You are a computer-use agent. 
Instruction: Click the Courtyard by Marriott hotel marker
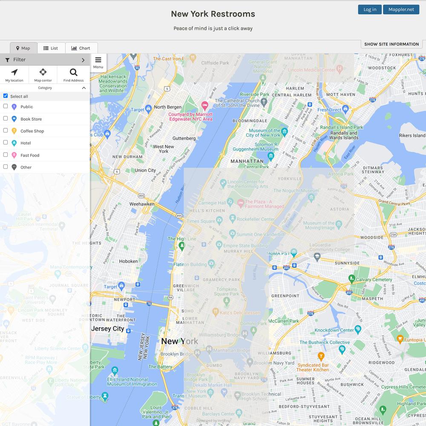pos(204,105)
